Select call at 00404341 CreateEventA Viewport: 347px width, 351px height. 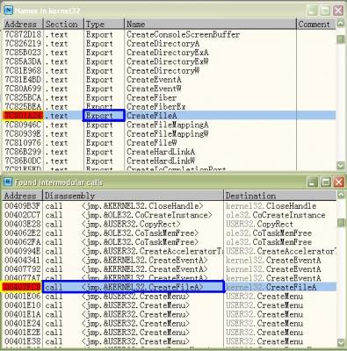coord(170,261)
